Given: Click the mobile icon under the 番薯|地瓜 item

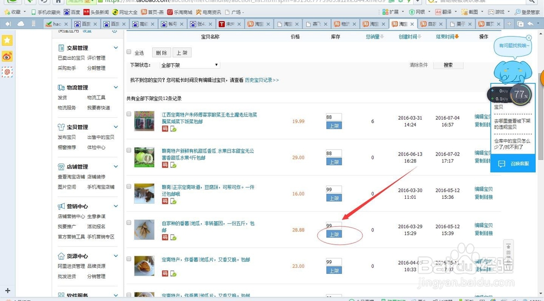Looking at the screenshot, I should pos(173,237).
